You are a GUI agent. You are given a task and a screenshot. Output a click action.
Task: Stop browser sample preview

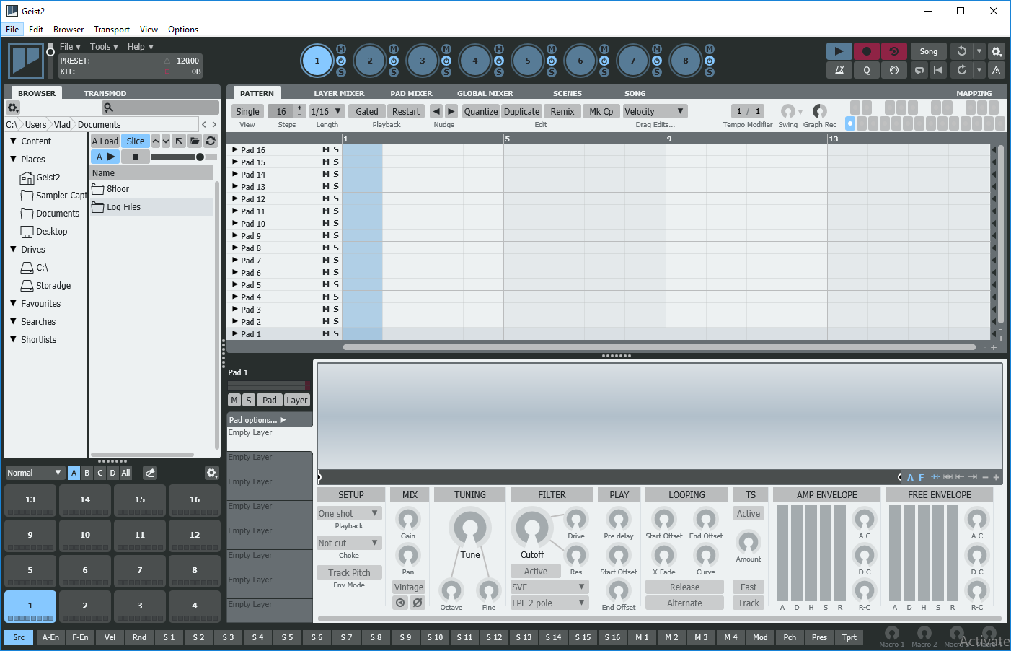coord(135,157)
